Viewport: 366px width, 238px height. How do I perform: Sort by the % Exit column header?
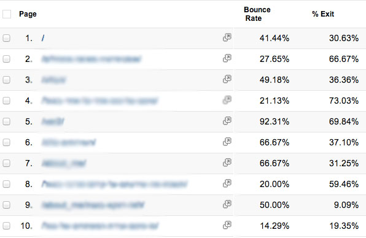[x=323, y=14]
